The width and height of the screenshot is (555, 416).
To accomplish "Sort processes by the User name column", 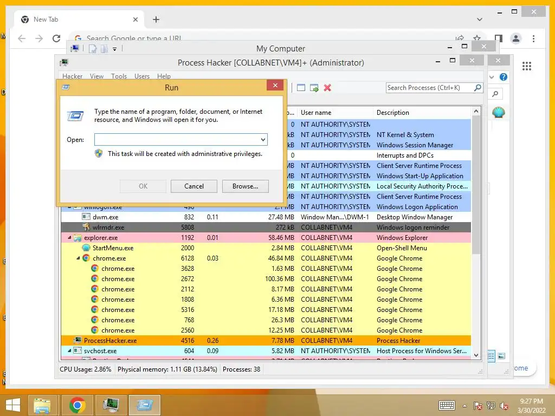I will pos(335,113).
